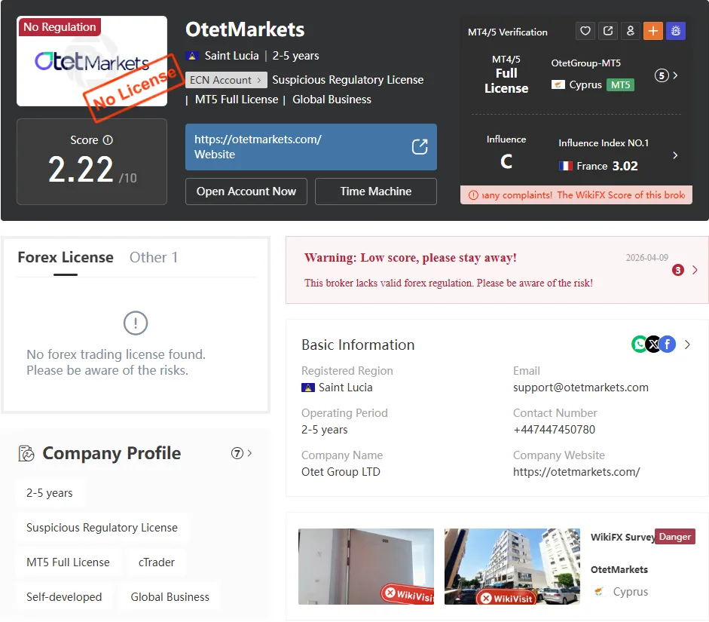This screenshot has width=709, height=622.
Task: Click the WikiFX Survey heading
Action: pyautogui.click(x=622, y=537)
